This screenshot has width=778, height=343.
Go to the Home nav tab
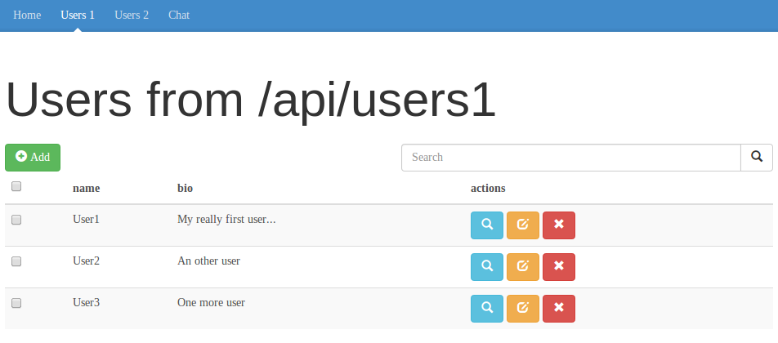[x=27, y=16]
